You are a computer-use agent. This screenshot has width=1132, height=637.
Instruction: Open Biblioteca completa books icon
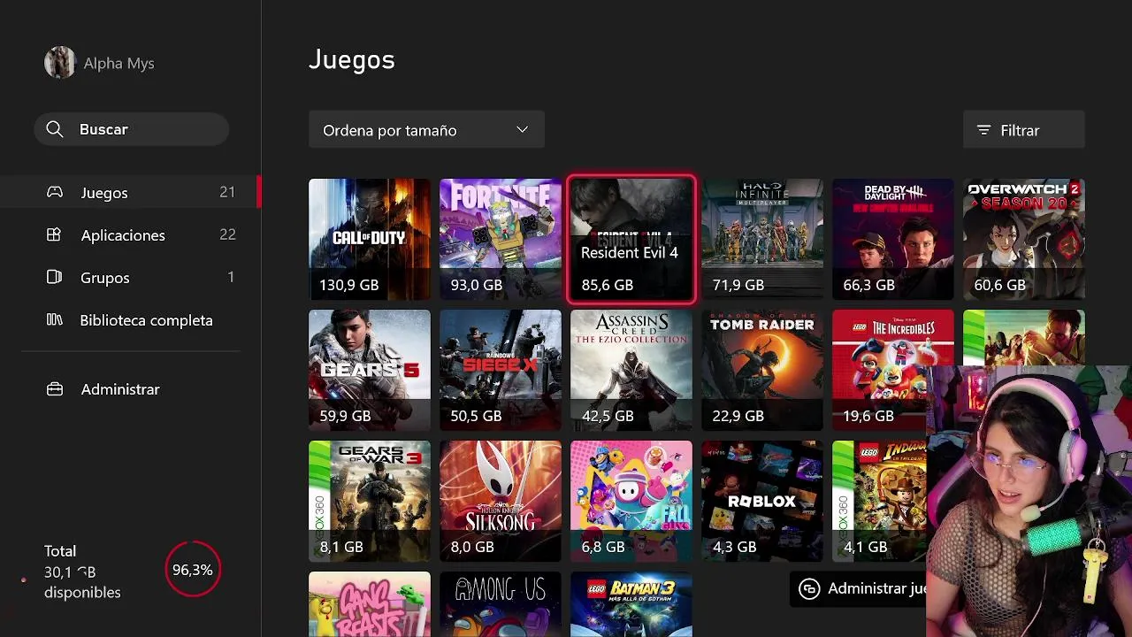[x=54, y=319]
